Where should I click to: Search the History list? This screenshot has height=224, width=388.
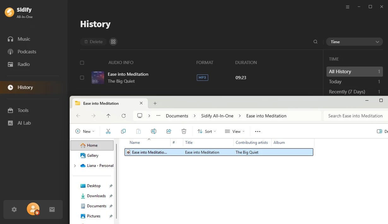click(x=315, y=42)
